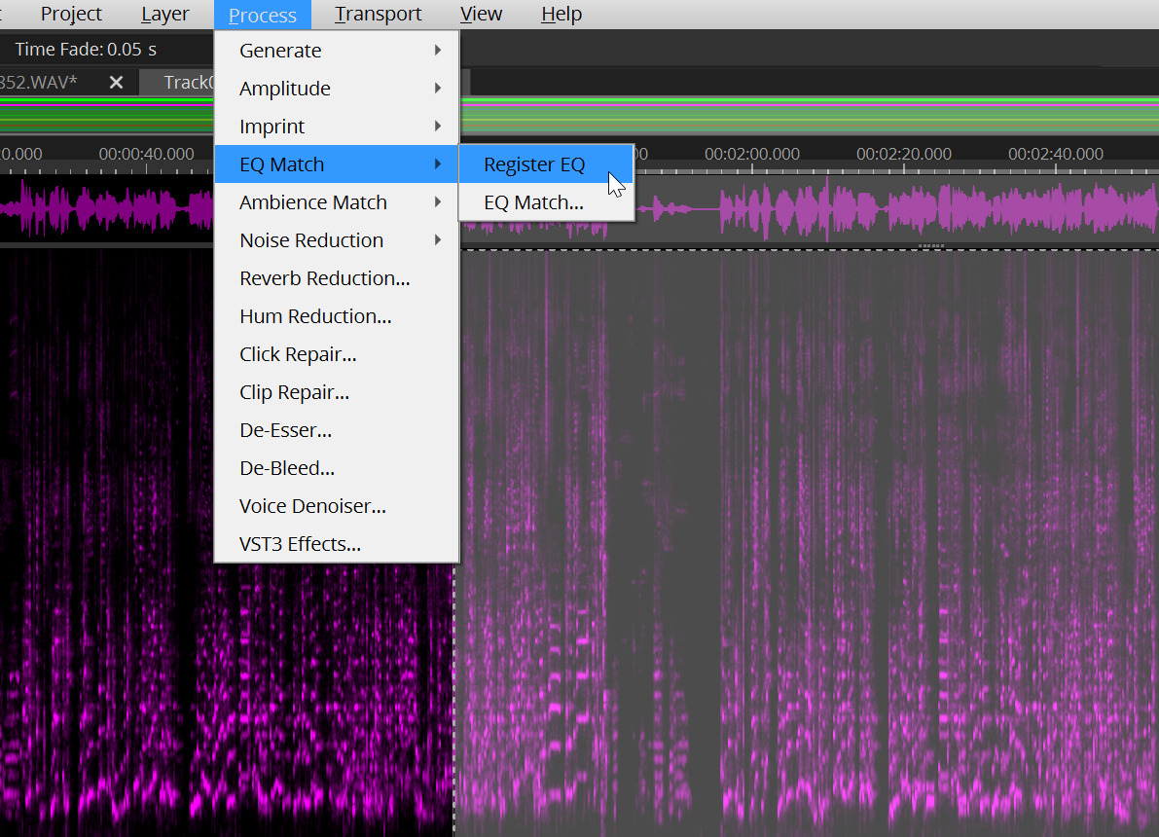Choose Hum Reduction... from the menu
Viewport: 1159px width, 837px height.
315,316
